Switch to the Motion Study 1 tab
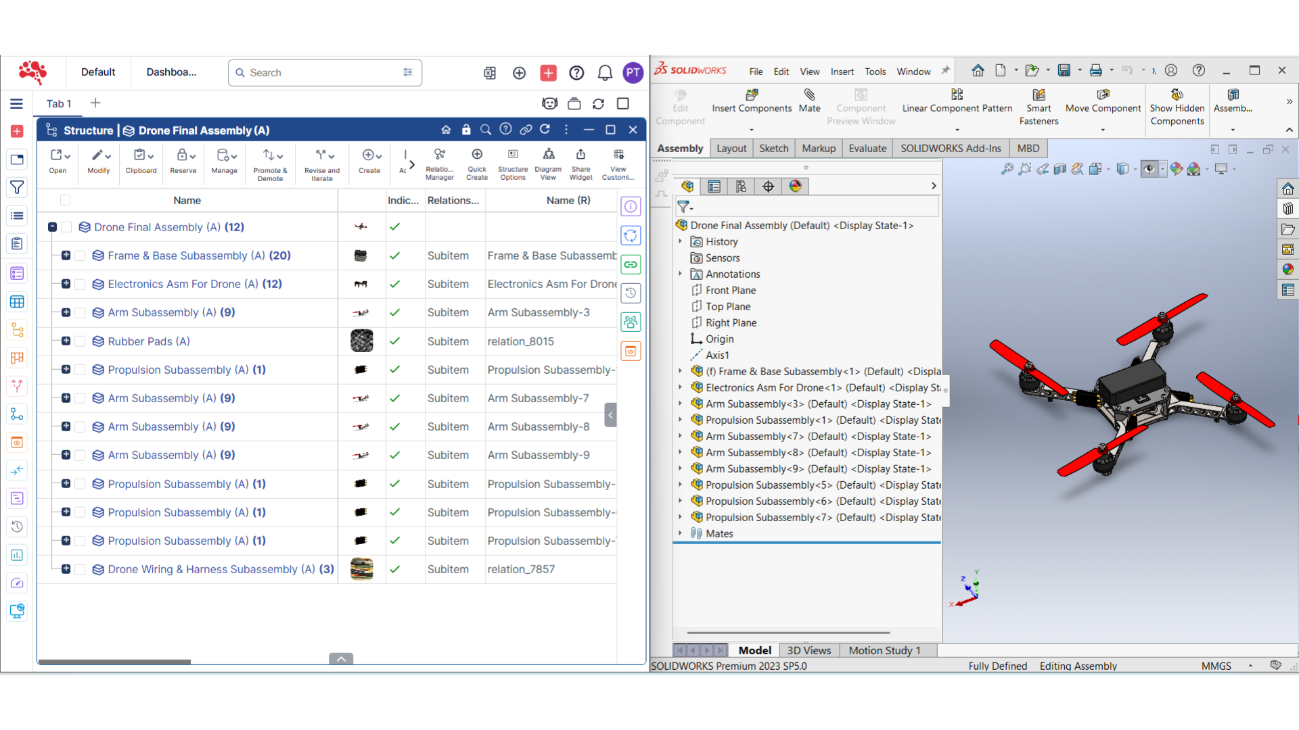The width and height of the screenshot is (1299, 730). [885, 650]
